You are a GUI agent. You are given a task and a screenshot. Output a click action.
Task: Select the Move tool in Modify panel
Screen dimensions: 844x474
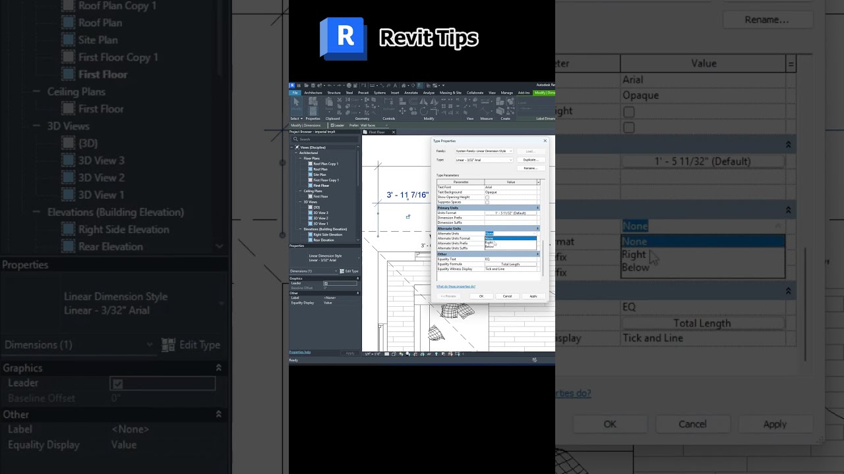click(402, 111)
